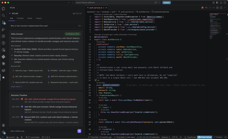Viewport: 228px width, 139px height.
Task: Open the AuthService breadcrumb segment
Action: click(143, 12)
